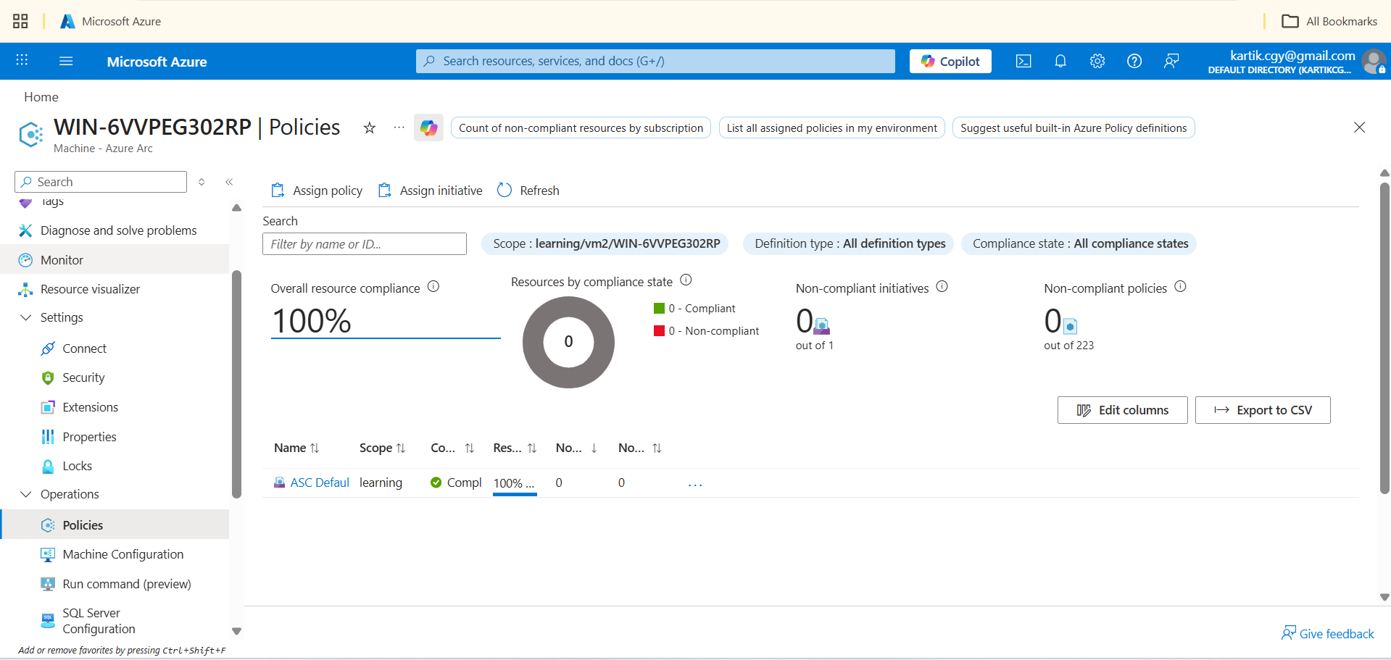1391x660 pixels.
Task: Click the browser apps grid icon
Action: coord(20,21)
